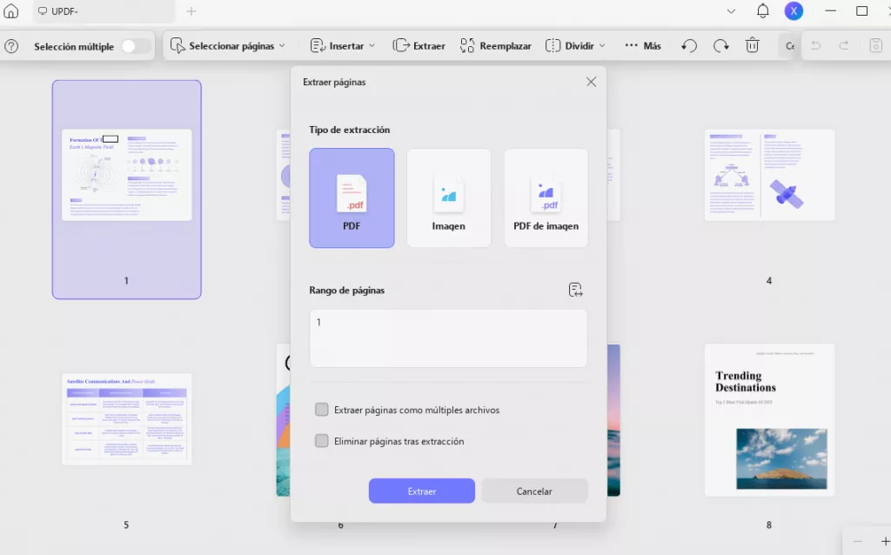
Task: Undo the last action in toolbar
Action: 816,45
